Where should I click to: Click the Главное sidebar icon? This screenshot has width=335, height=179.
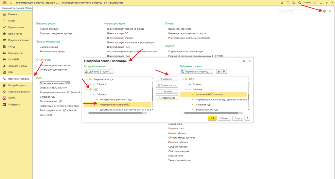click(4, 14)
